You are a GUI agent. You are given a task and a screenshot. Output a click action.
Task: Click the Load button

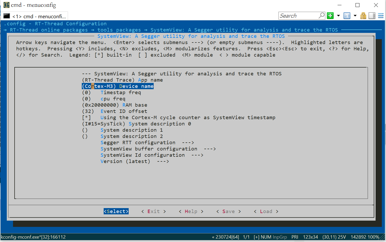click(x=266, y=211)
